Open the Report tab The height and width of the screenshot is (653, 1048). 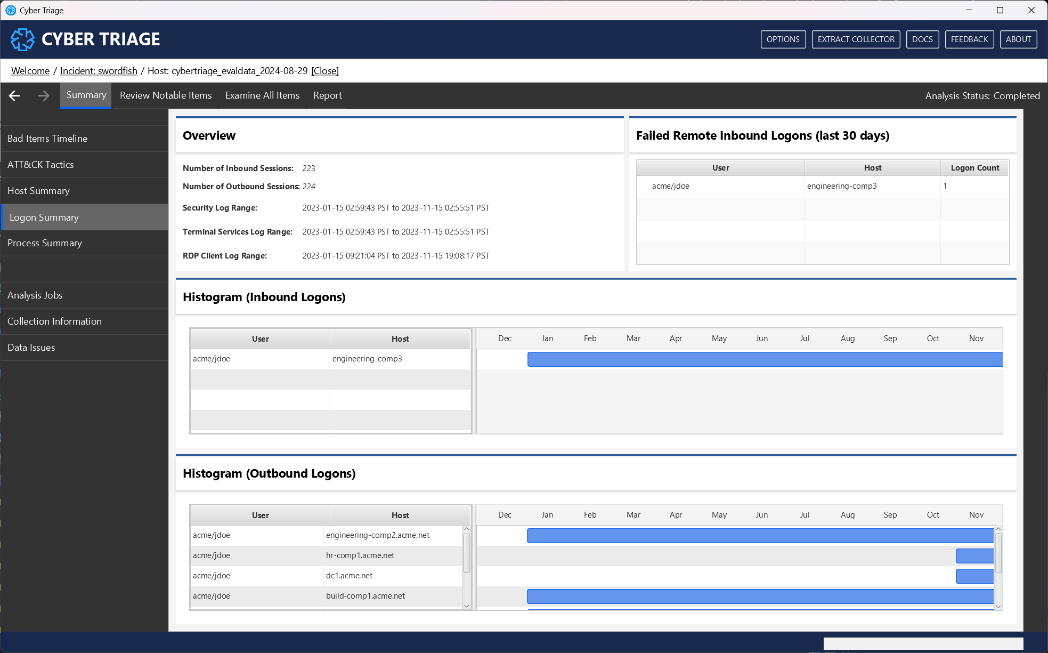pyautogui.click(x=327, y=95)
